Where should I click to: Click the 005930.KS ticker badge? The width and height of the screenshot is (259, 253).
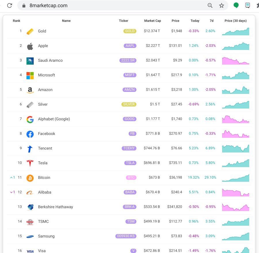tap(126, 236)
